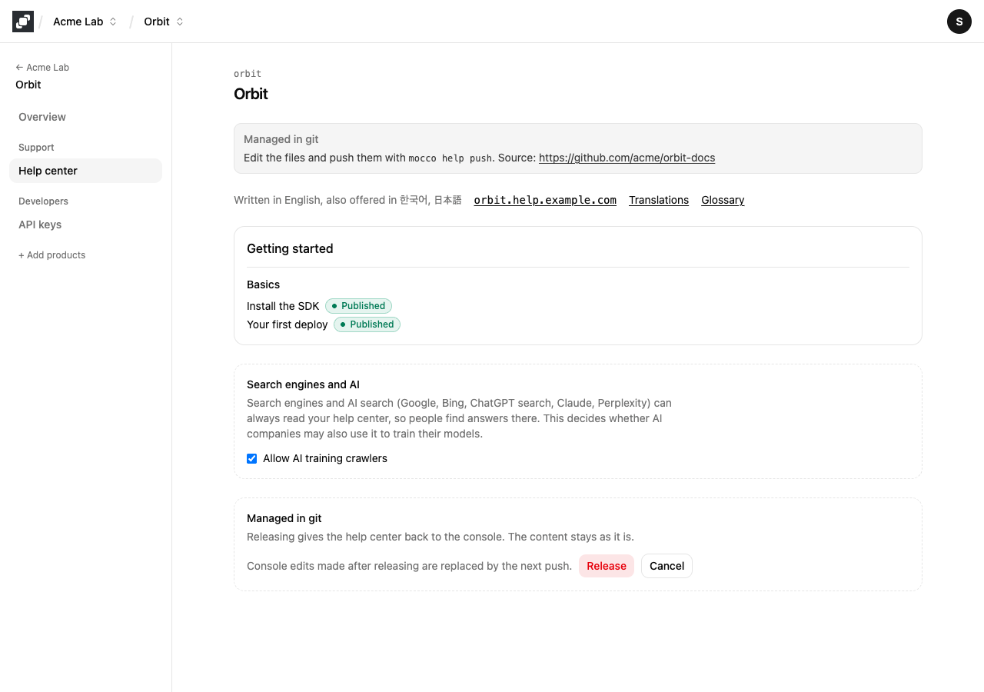
Task: Open the Glossary link
Action: point(723,200)
